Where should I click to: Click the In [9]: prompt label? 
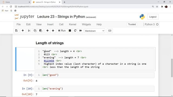(28, 75)
